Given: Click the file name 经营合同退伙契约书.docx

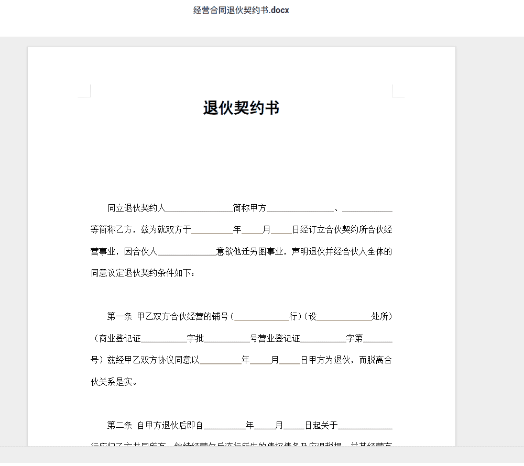Looking at the screenshot, I should [x=241, y=10].
